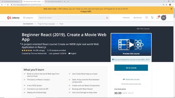Image resolution: width=175 pixels, height=98 pixels.
Task: Click Gift This Course
Action: click(143, 29)
